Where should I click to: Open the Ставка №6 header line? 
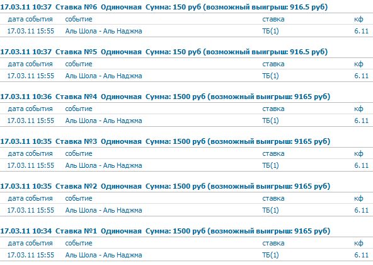pyautogui.click(x=164, y=7)
